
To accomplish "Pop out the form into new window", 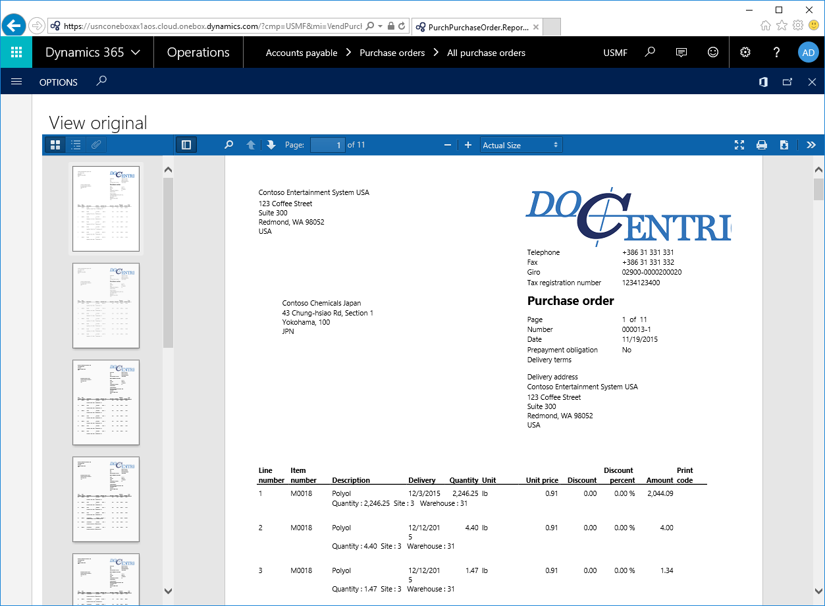I will click(787, 82).
